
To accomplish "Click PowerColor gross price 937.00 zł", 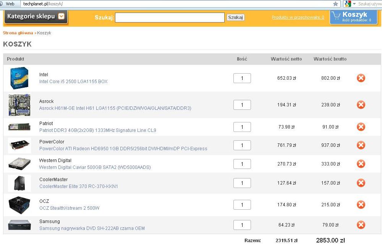I will pos(330,145).
